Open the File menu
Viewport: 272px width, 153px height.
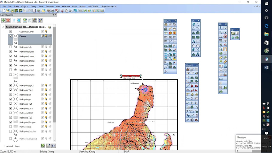(4, 6)
